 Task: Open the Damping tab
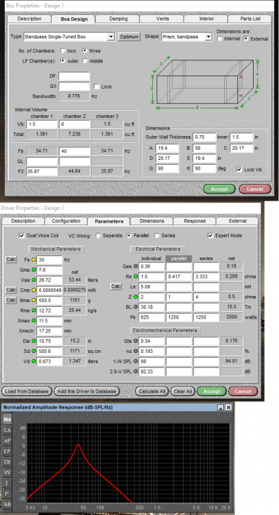pos(119,19)
